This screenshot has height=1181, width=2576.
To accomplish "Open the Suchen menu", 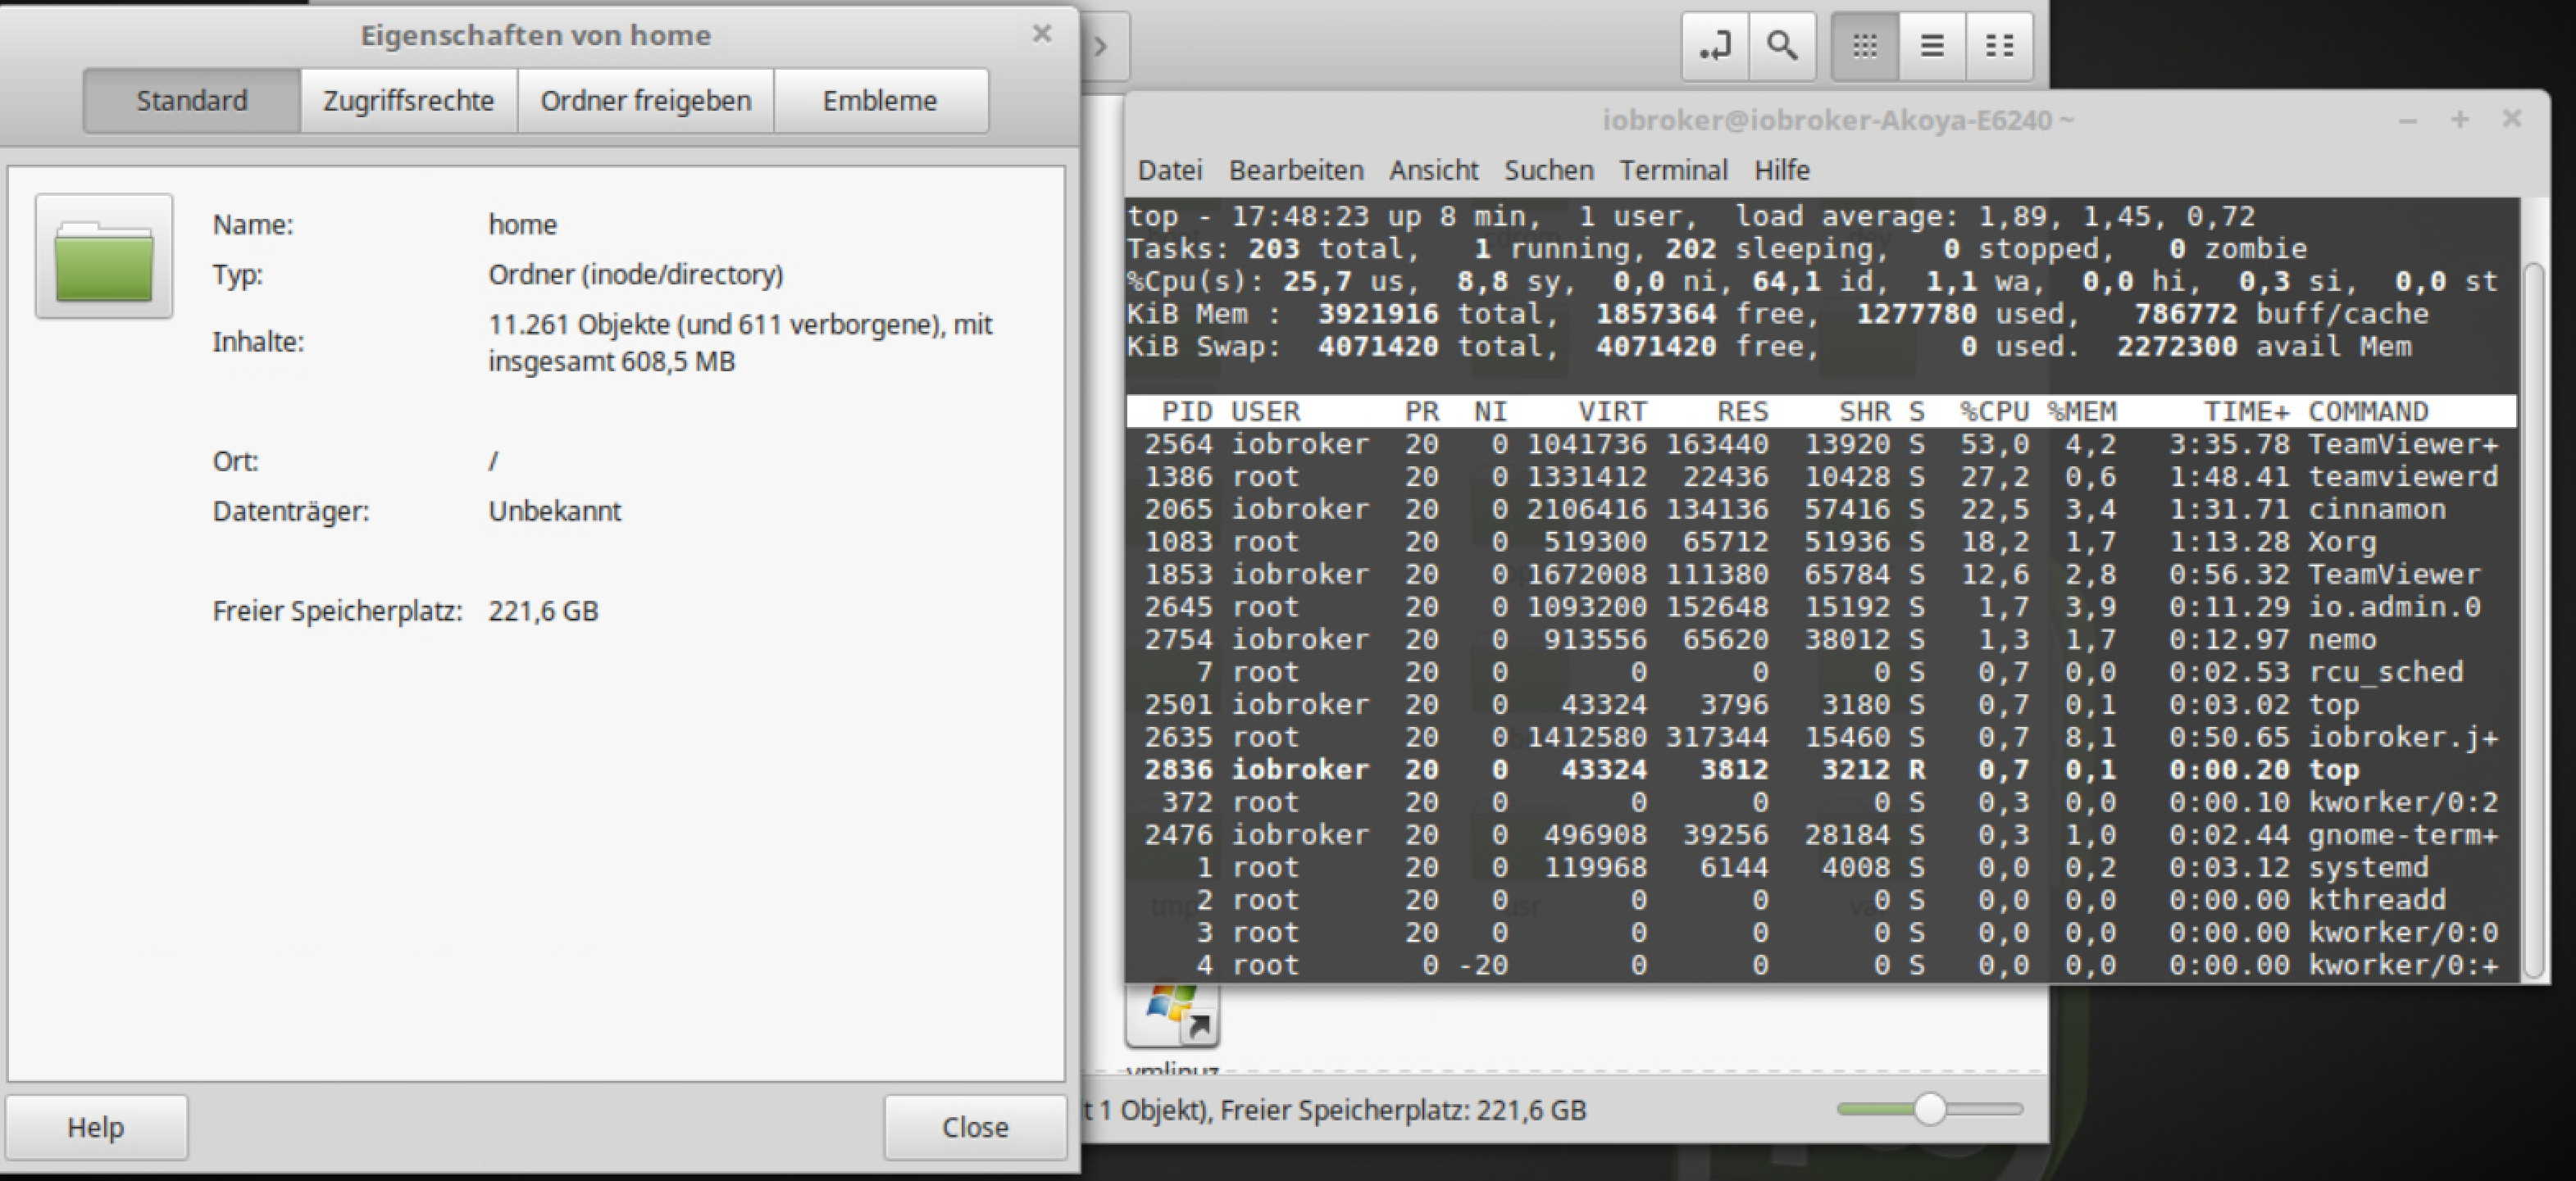I will 1549,170.
